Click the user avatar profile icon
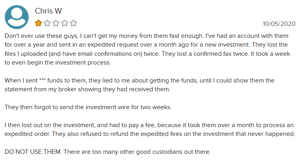This screenshot has width=302, height=161. [x=17, y=17]
